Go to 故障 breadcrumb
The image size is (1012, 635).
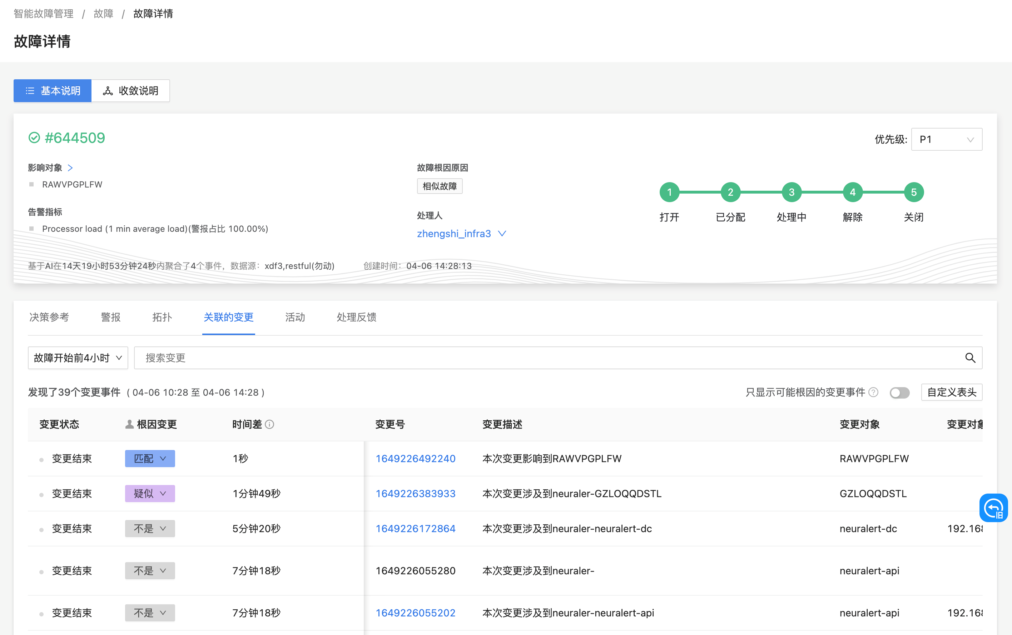point(104,14)
